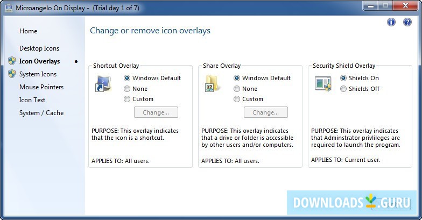The width and height of the screenshot is (422, 220).
Task: Click the purpose text about Administrator privileges
Action: (356, 138)
